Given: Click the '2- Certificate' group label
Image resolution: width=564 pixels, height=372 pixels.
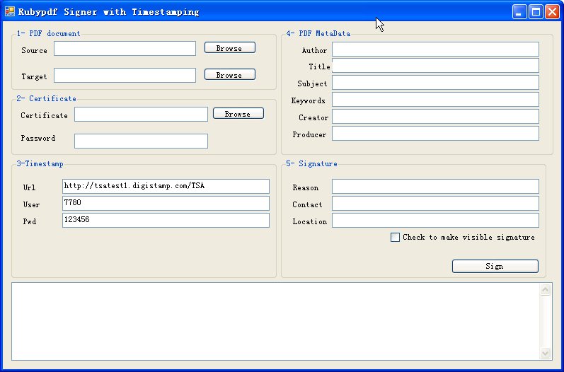Looking at the screenshot, I should [x=47, y=98].
